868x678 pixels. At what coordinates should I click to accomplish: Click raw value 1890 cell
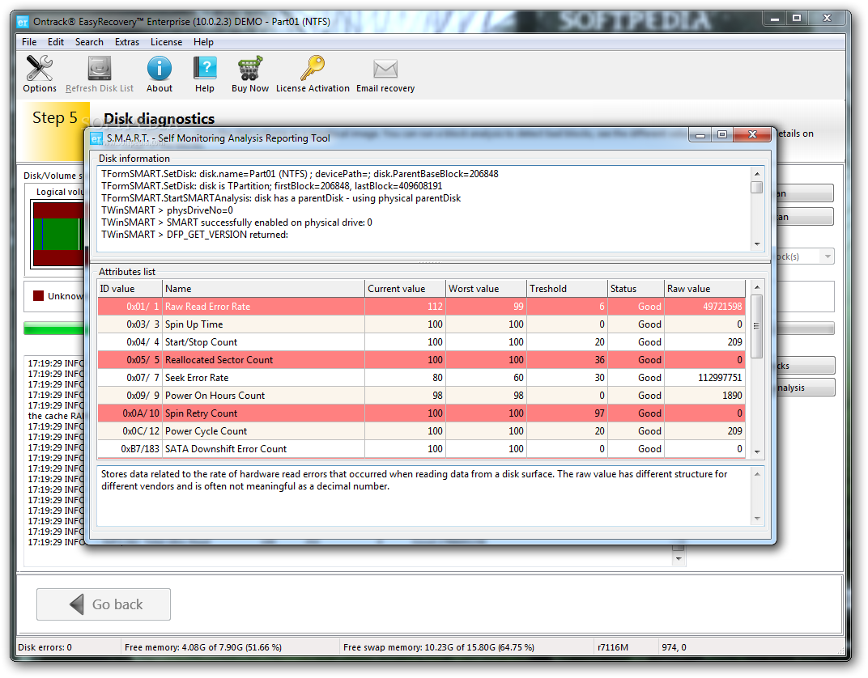(704, 396)
